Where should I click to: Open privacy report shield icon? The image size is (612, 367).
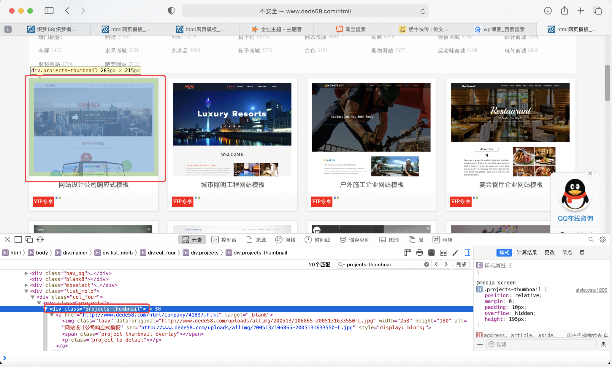tap(171, 11)
